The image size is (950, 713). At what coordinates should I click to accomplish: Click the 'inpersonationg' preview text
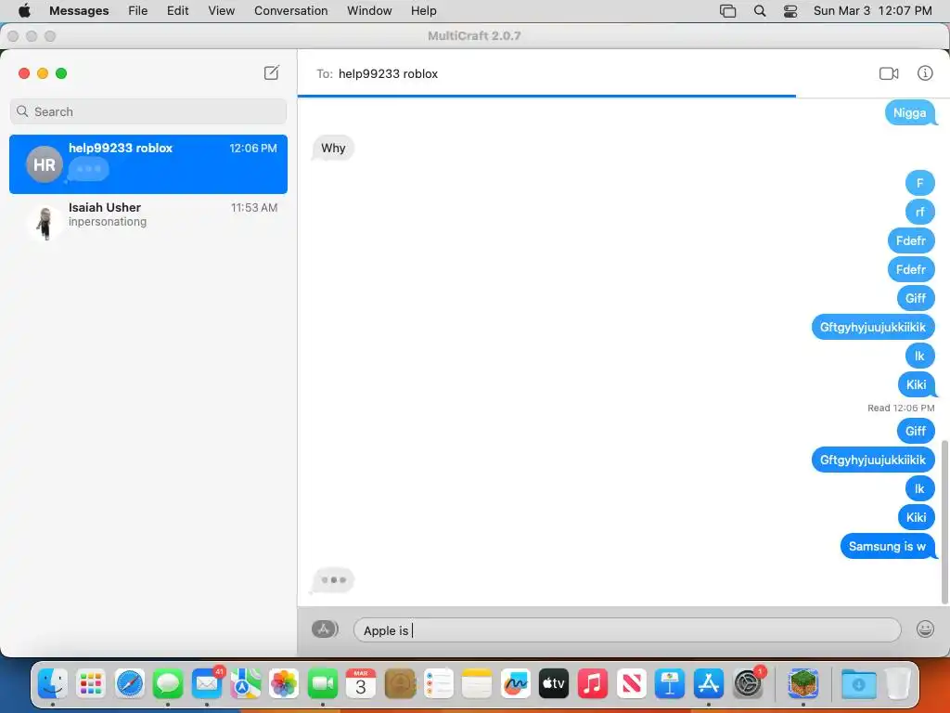108,222
